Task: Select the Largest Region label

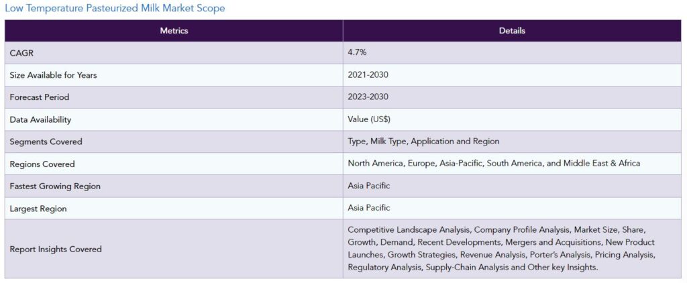Action: (x=38, y=209)
